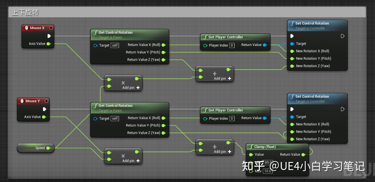Click the Axis Value output pin on Mouse X
This screenshot has width=375, height=182.
(x=49, y=44)
